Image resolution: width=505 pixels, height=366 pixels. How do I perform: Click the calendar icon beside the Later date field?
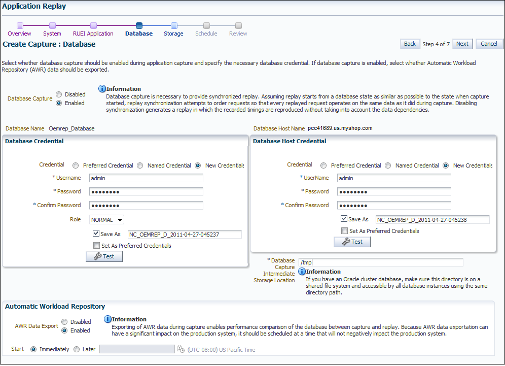click(x=181, y=349)
